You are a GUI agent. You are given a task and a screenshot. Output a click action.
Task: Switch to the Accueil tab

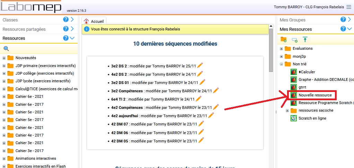pos(94,21)
